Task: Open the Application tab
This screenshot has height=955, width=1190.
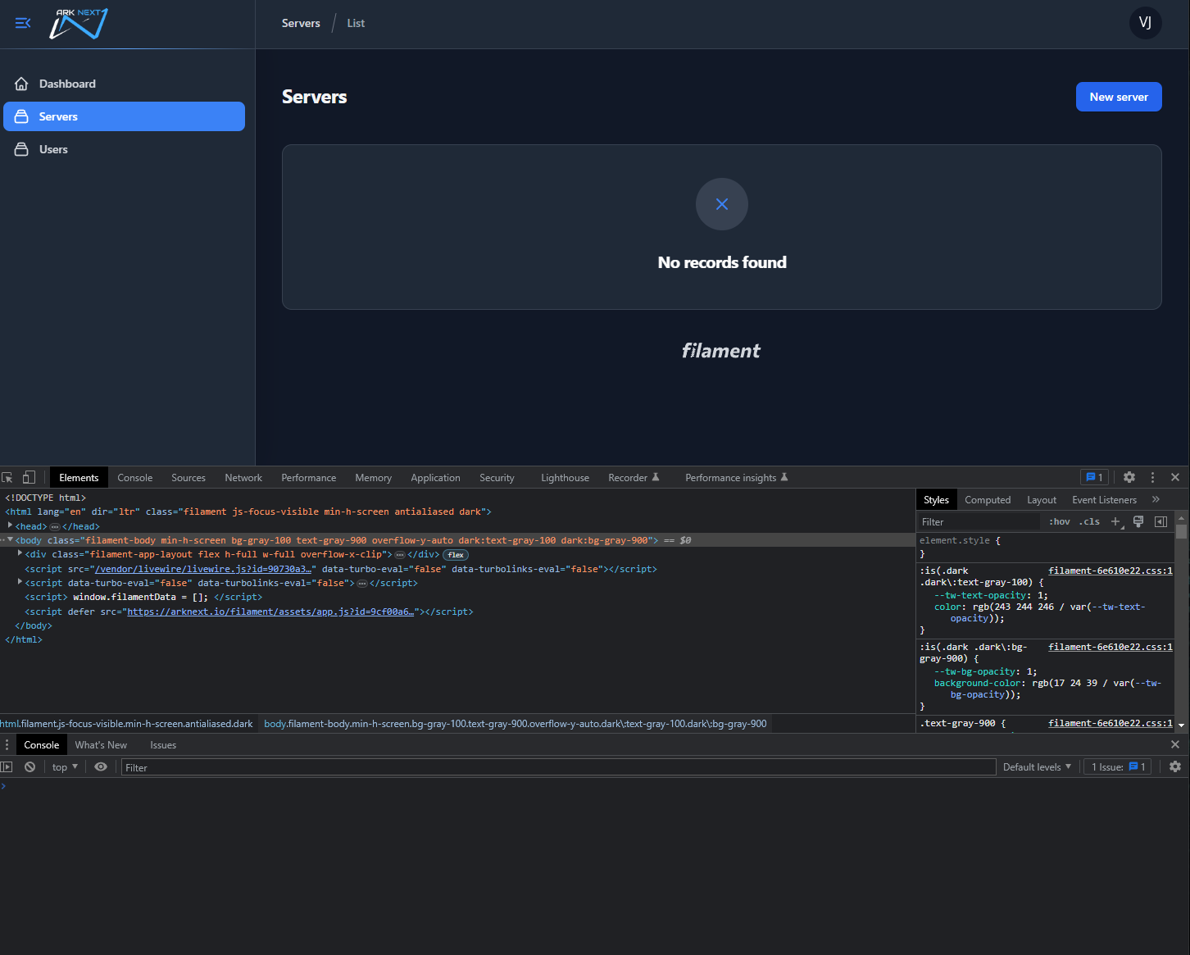Action: (435, 478)
